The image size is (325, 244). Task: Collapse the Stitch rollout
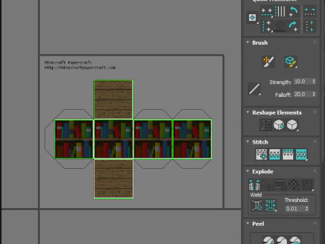248,142
